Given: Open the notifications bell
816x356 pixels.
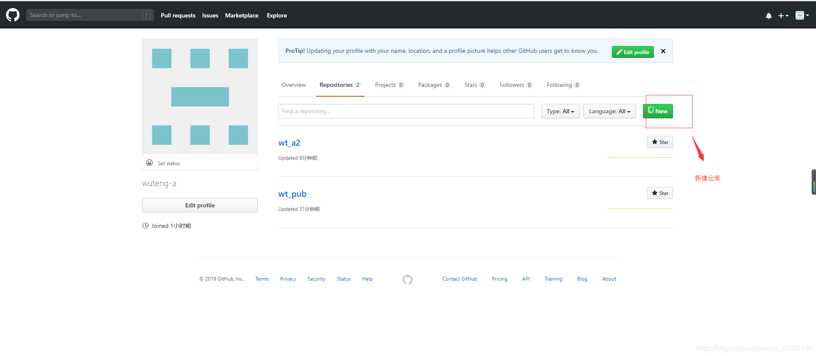Looking at the screenshot, I should 768,16.
